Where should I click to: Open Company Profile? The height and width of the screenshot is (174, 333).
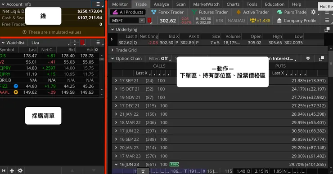(x=297, y=20)
